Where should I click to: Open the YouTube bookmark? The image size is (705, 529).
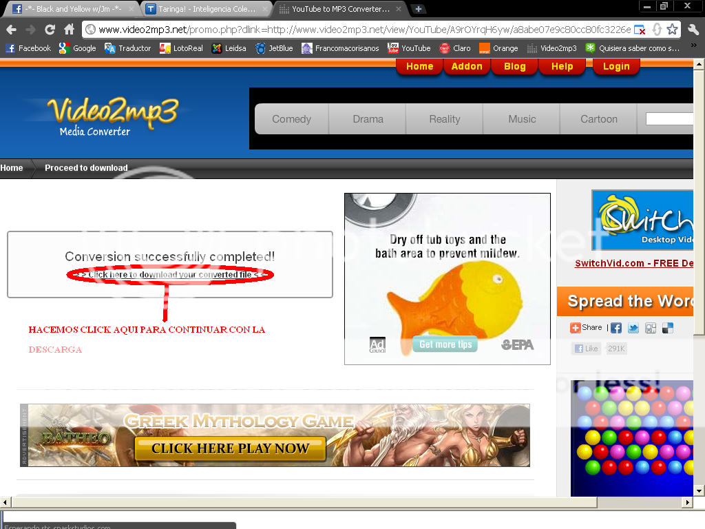tap(409, 48)
